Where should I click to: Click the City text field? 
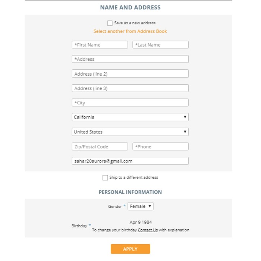click(x=130, y=103)
